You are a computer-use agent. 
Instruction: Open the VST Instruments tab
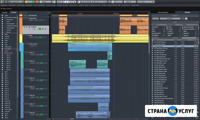[x=163, y=13]
